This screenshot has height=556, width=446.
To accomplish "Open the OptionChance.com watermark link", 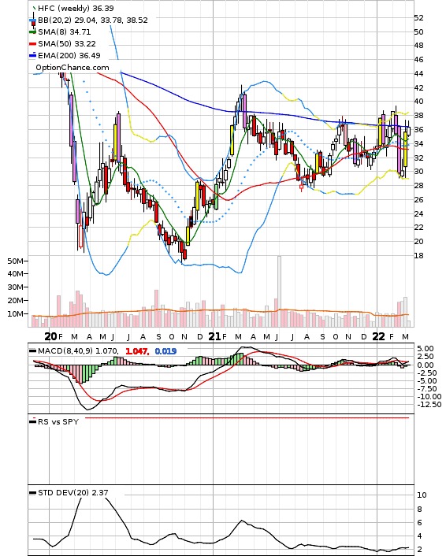I will [x=72, y=68].
